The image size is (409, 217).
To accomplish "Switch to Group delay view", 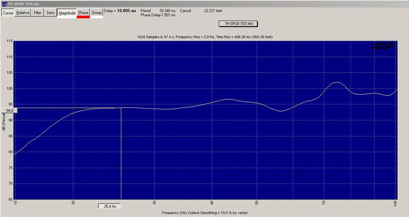I will (x=97, y=13).
